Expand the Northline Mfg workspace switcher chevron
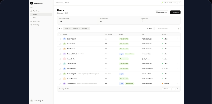 (51, 3)
